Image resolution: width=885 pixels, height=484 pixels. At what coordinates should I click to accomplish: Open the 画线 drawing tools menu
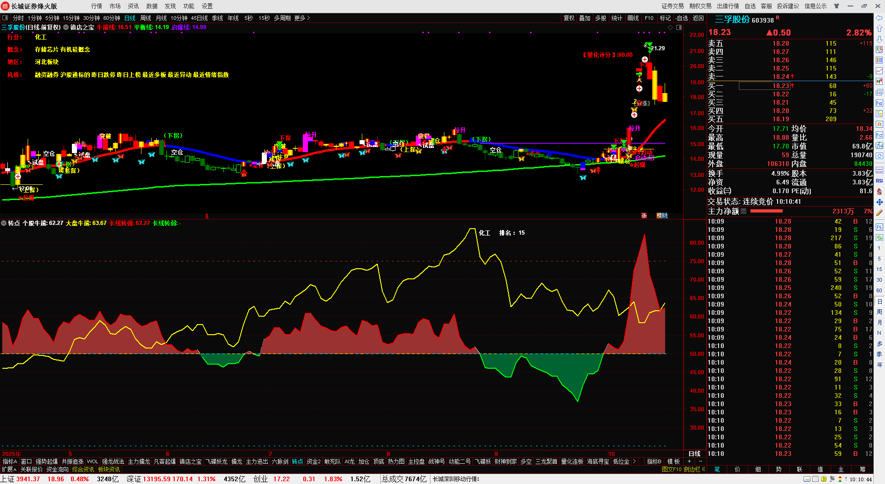[633, 18]
